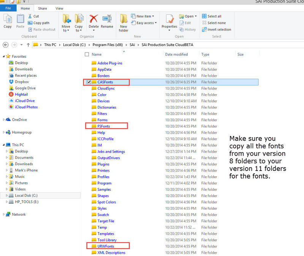
Task: Open Properties from the ribbon
Action: tap(169, 22)
